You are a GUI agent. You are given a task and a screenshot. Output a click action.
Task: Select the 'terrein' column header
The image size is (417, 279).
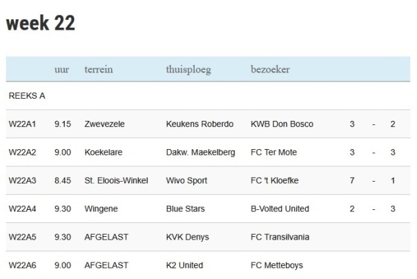coord(99,70)
